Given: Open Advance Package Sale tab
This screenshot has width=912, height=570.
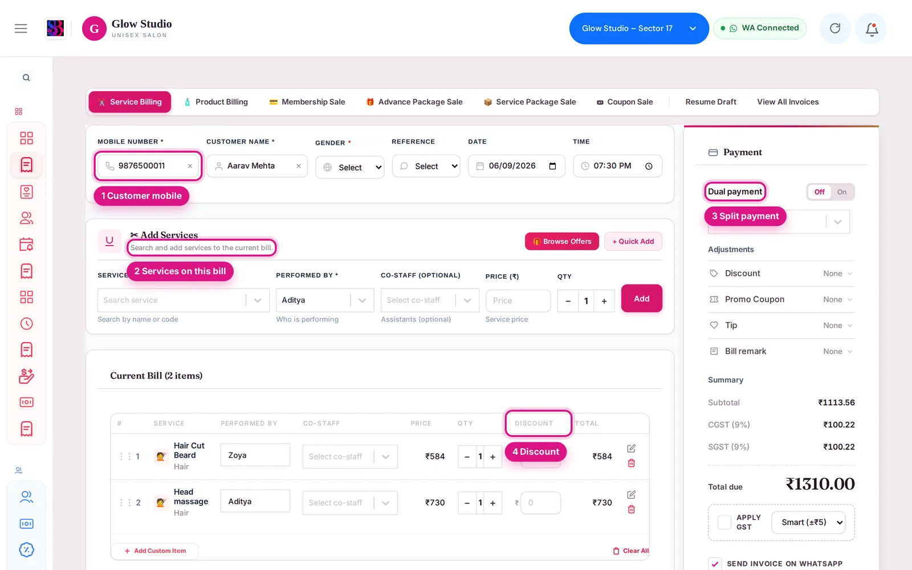Looking at the screenshot, I should pyautogui.click(x=414, y=102).
